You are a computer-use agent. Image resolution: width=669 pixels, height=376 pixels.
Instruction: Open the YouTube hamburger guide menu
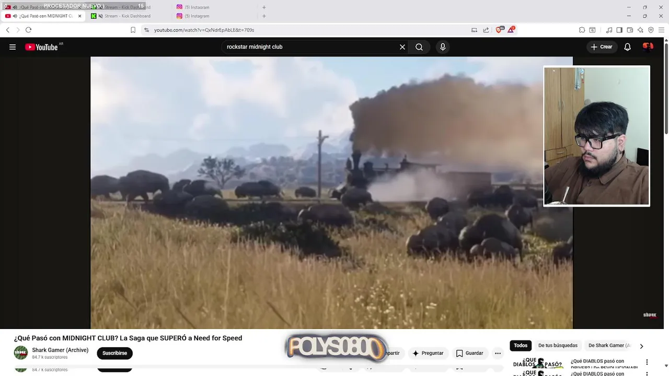(x=13, y=47)
